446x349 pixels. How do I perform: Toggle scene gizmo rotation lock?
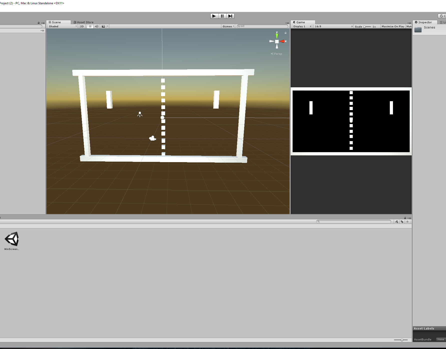click(285, 33)
